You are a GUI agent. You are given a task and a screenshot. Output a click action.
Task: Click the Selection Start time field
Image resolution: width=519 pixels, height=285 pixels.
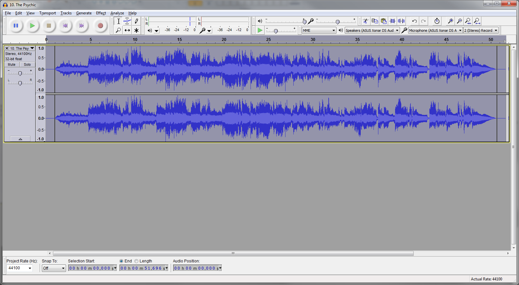[92, 268]
